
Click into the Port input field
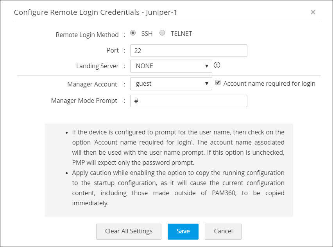[x=188, y=51]
